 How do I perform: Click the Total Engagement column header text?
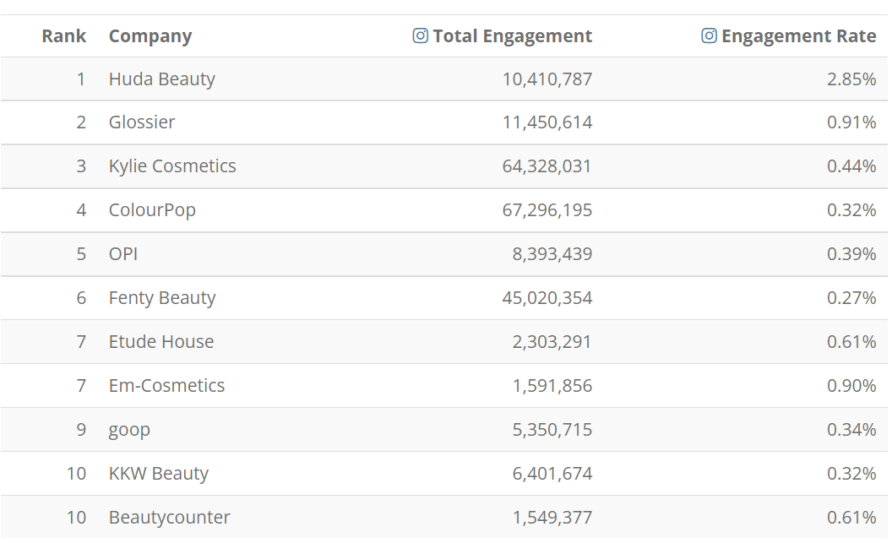(512, 35)
